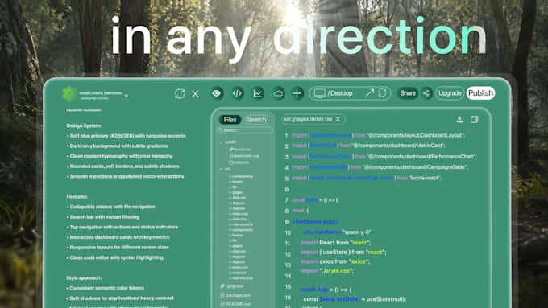Click the file search input field
Viewport: 548px width, 308px height.
point(244,130)
